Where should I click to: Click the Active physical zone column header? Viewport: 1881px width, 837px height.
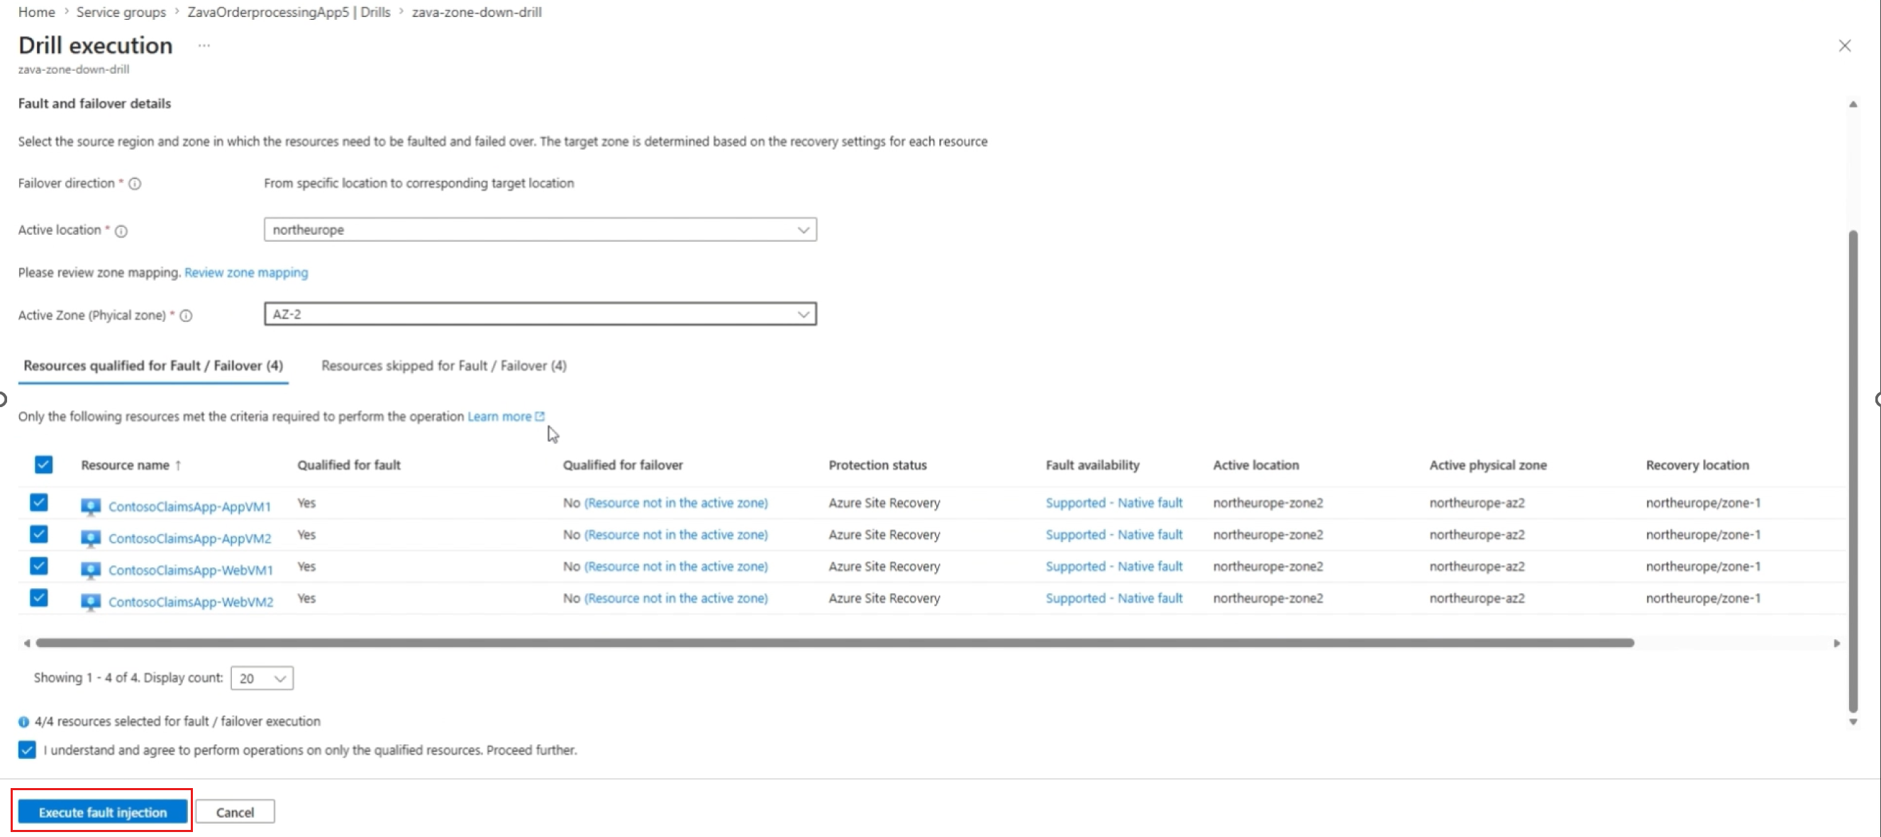pyautogui.click(x=1488, y=465)
